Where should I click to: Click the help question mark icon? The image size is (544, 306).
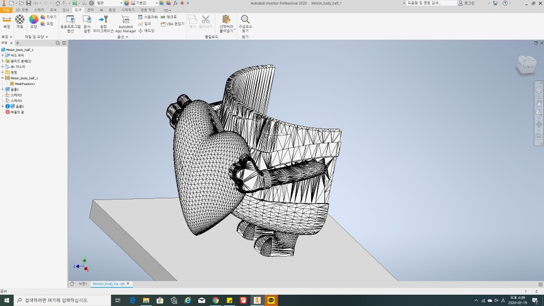click(505, 3)
